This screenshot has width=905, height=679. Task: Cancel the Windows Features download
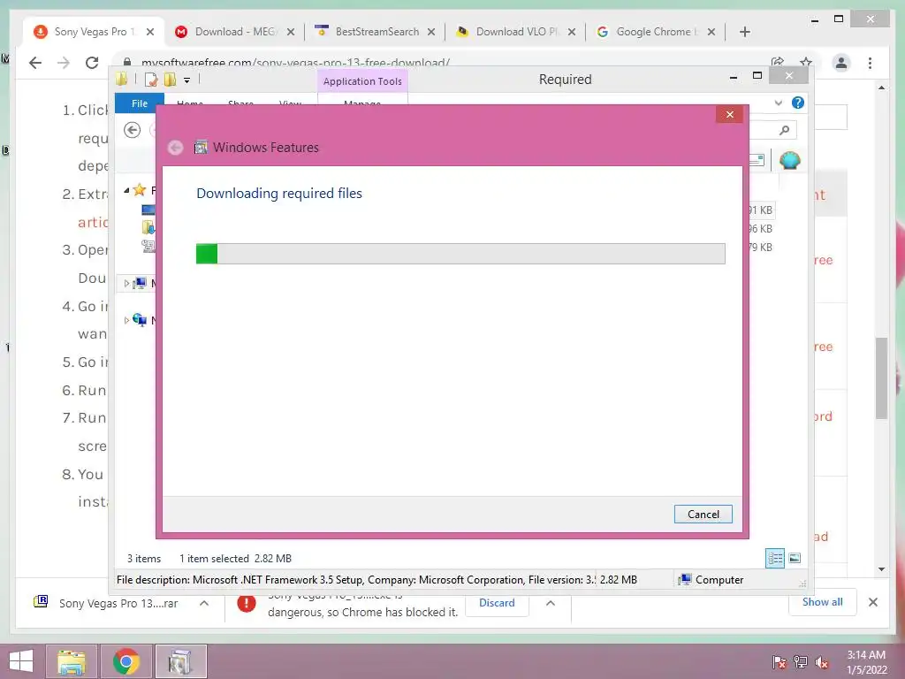pos(703,514)
